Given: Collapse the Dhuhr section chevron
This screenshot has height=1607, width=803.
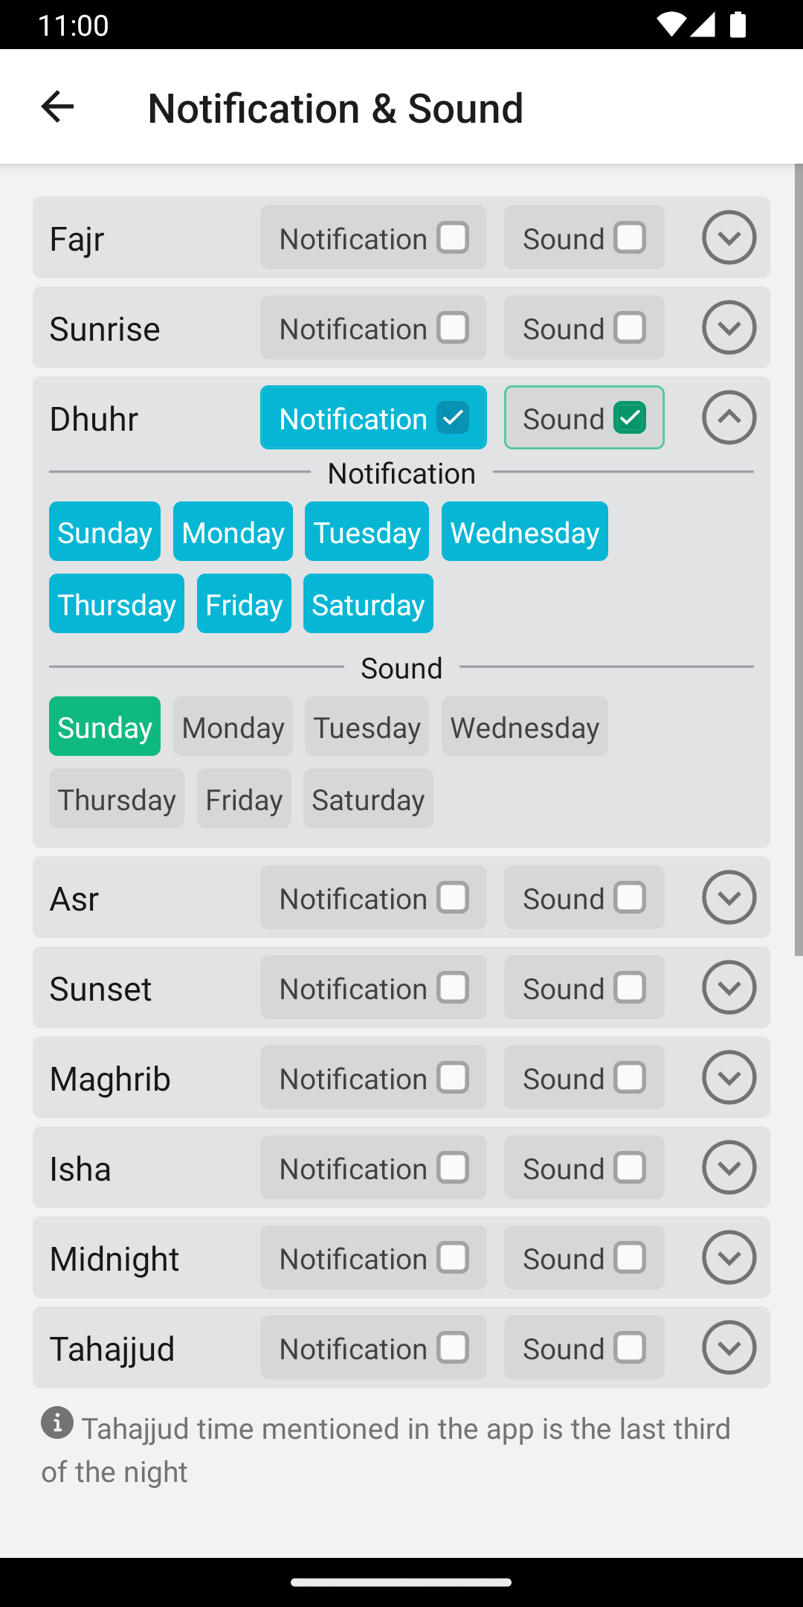Looking at the screenshot, I should (x=729, y=418).
